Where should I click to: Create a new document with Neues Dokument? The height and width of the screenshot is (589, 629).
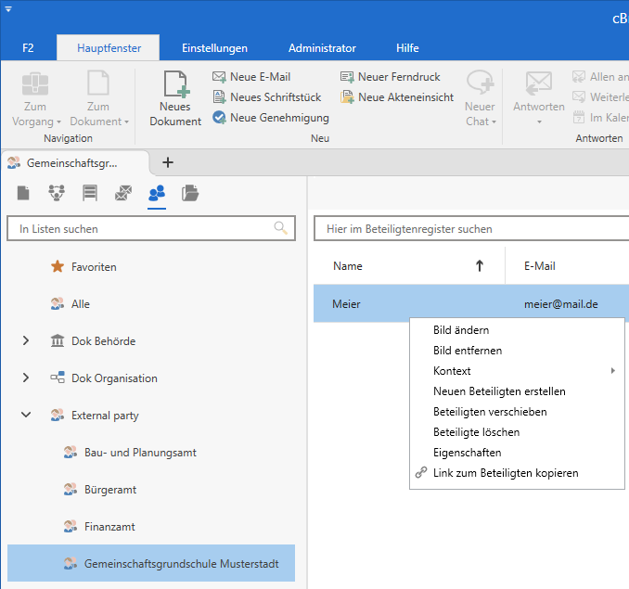(175, 99)
